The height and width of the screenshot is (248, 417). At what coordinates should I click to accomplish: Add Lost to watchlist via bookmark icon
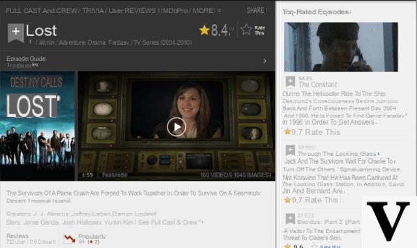tap(16, 32)
